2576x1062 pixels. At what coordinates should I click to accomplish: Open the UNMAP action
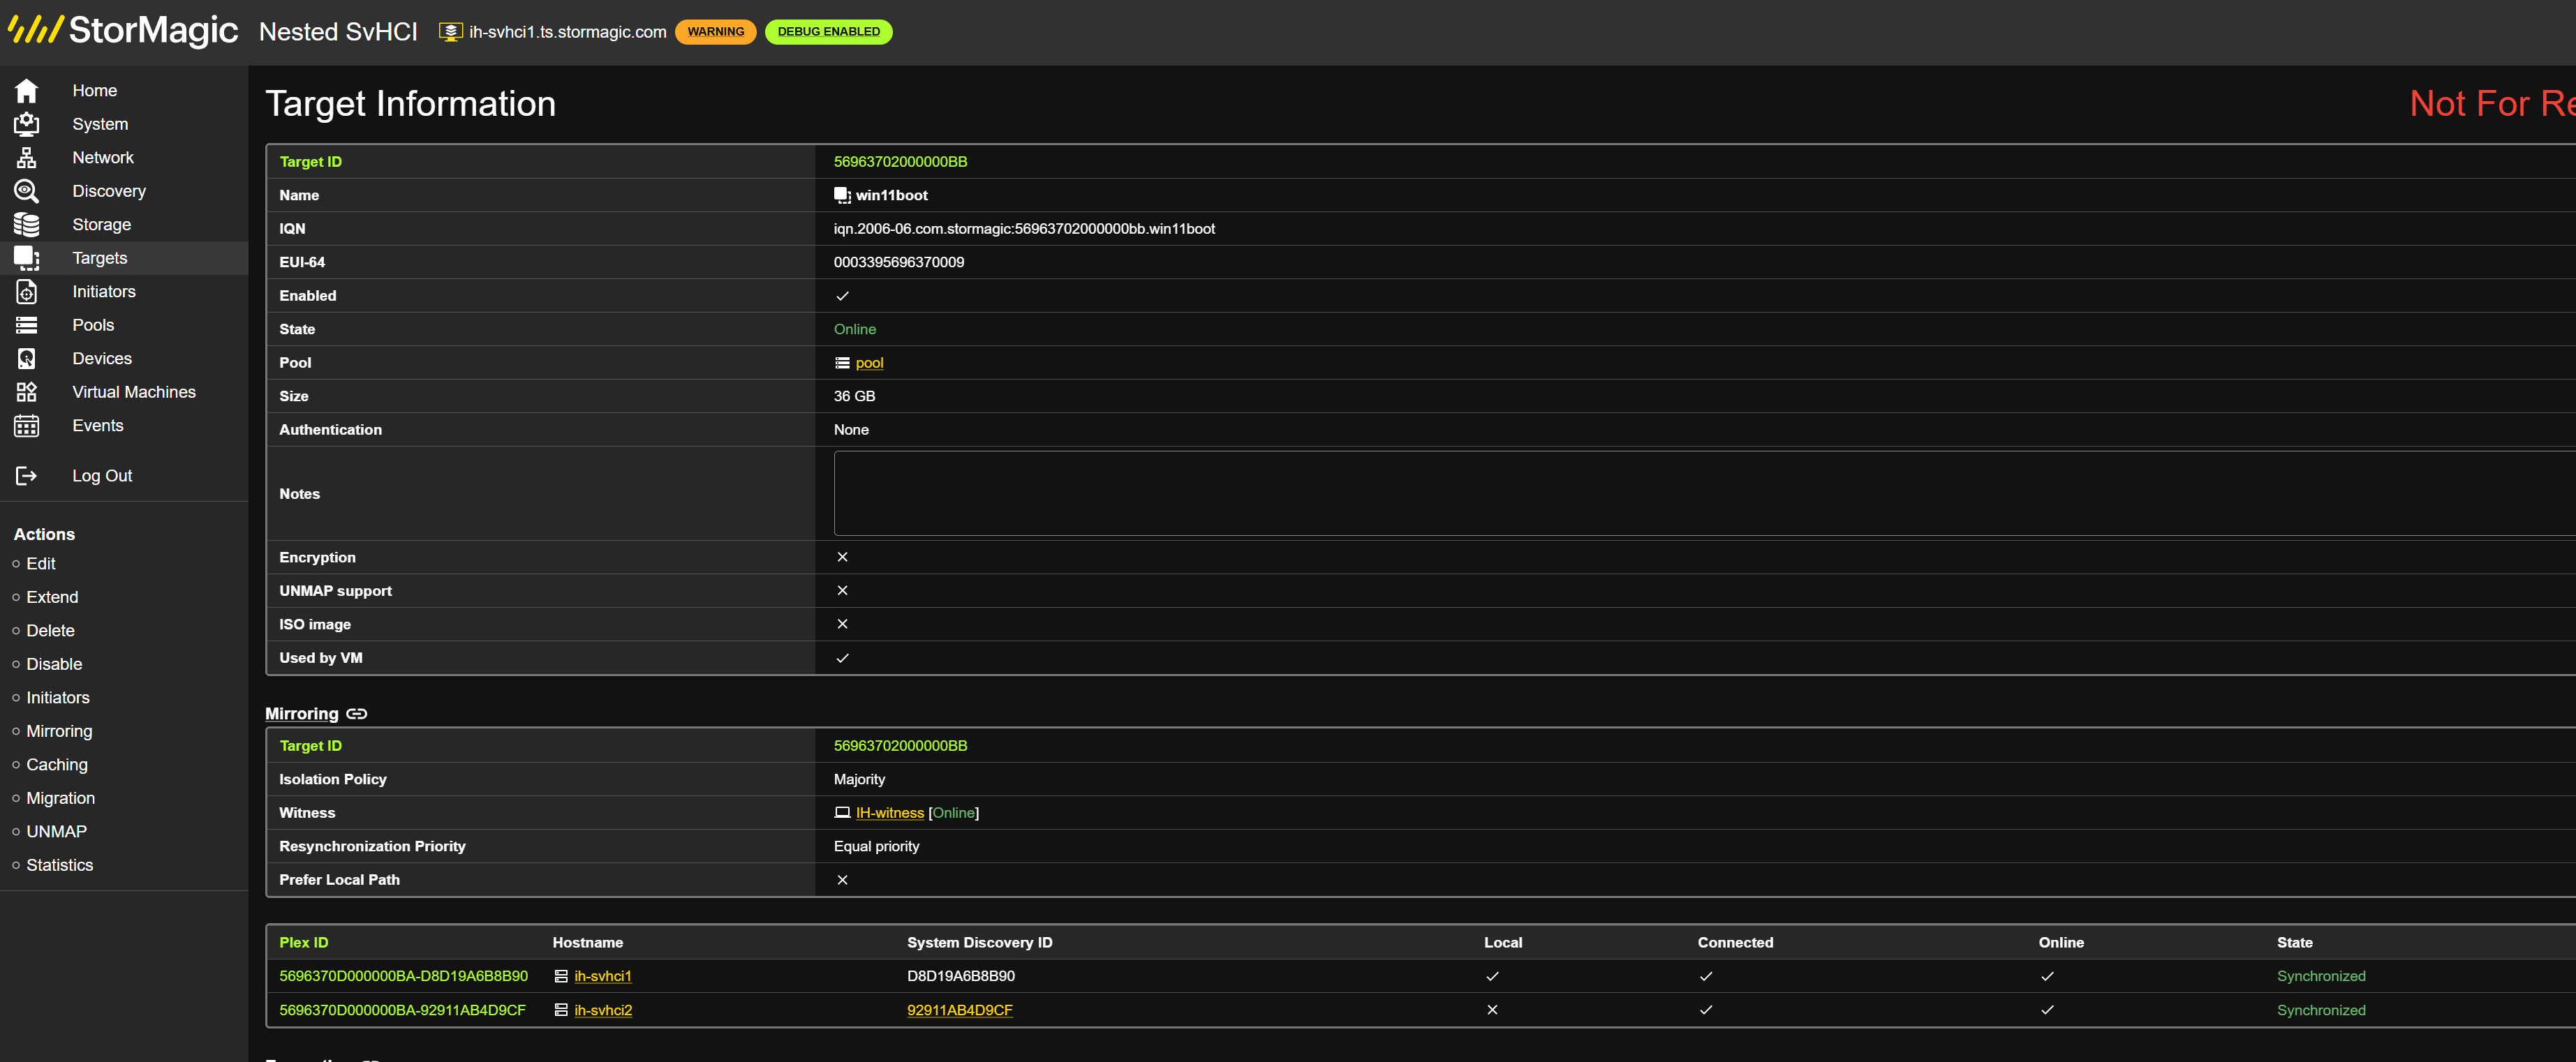click(56, 831)
